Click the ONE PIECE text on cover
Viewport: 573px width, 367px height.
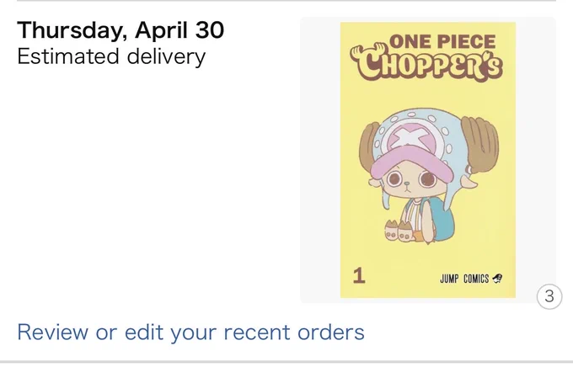pos(442,41)
